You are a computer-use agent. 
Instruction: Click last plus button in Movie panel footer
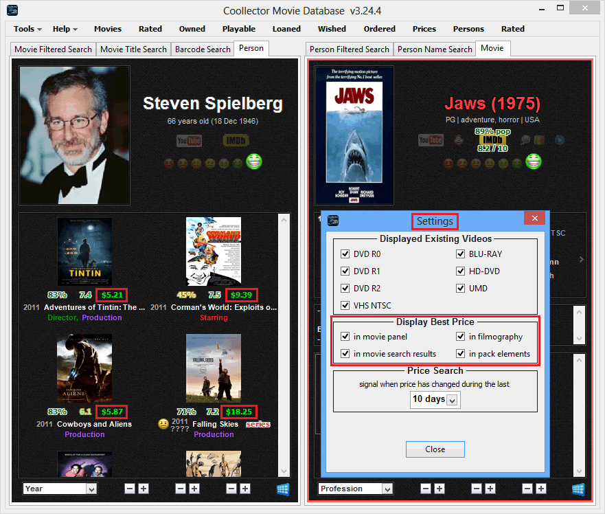[541, 489]
